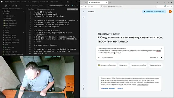Bookmark the page with the star icon

(156, 6)
